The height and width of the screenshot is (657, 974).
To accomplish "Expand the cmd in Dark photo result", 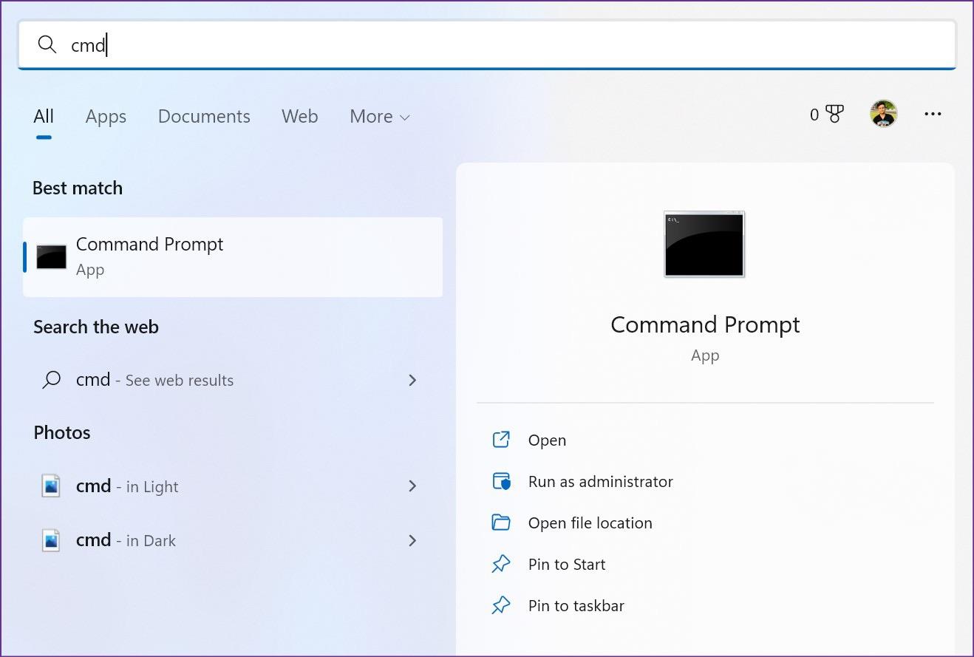I will [412, 540].
